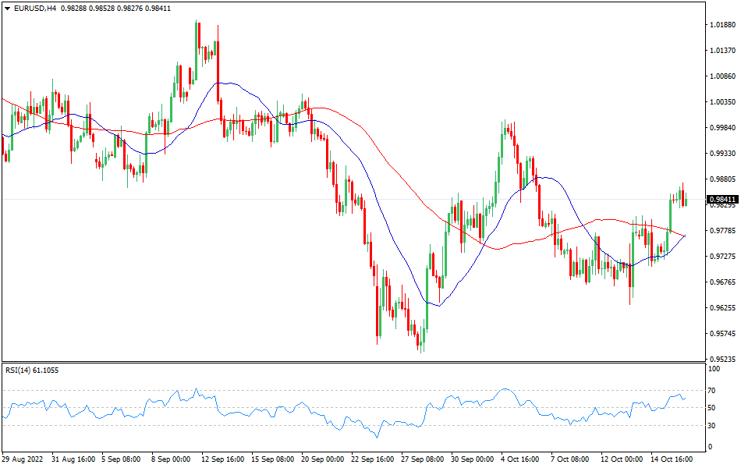Click the triangle icon beside EURUSD,H4
Screen dimensions: 741x468
pos(7,8)
